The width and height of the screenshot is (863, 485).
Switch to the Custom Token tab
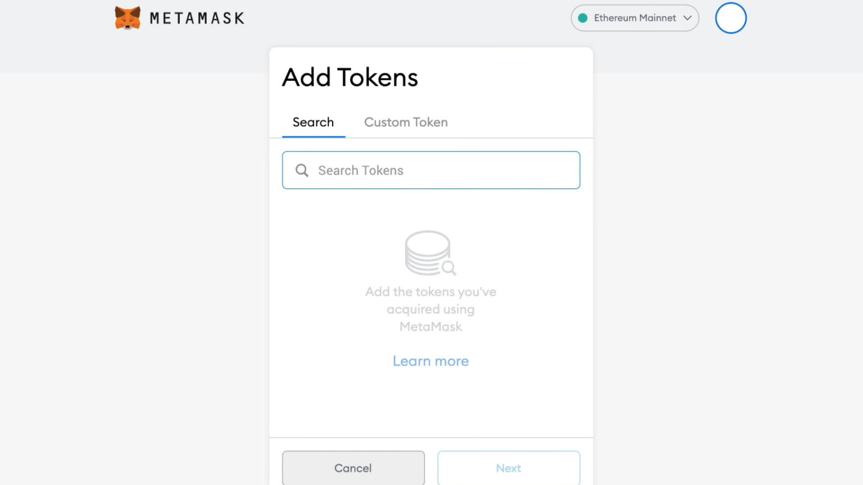[406, 122]
